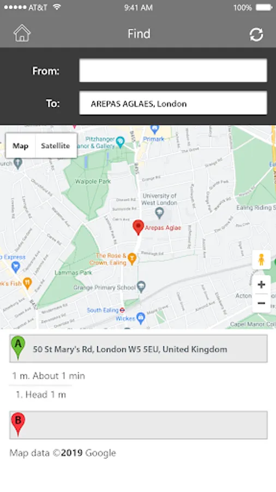Open the Head 1 m direction step
The image size is (276, 492).
pos(41,394)
